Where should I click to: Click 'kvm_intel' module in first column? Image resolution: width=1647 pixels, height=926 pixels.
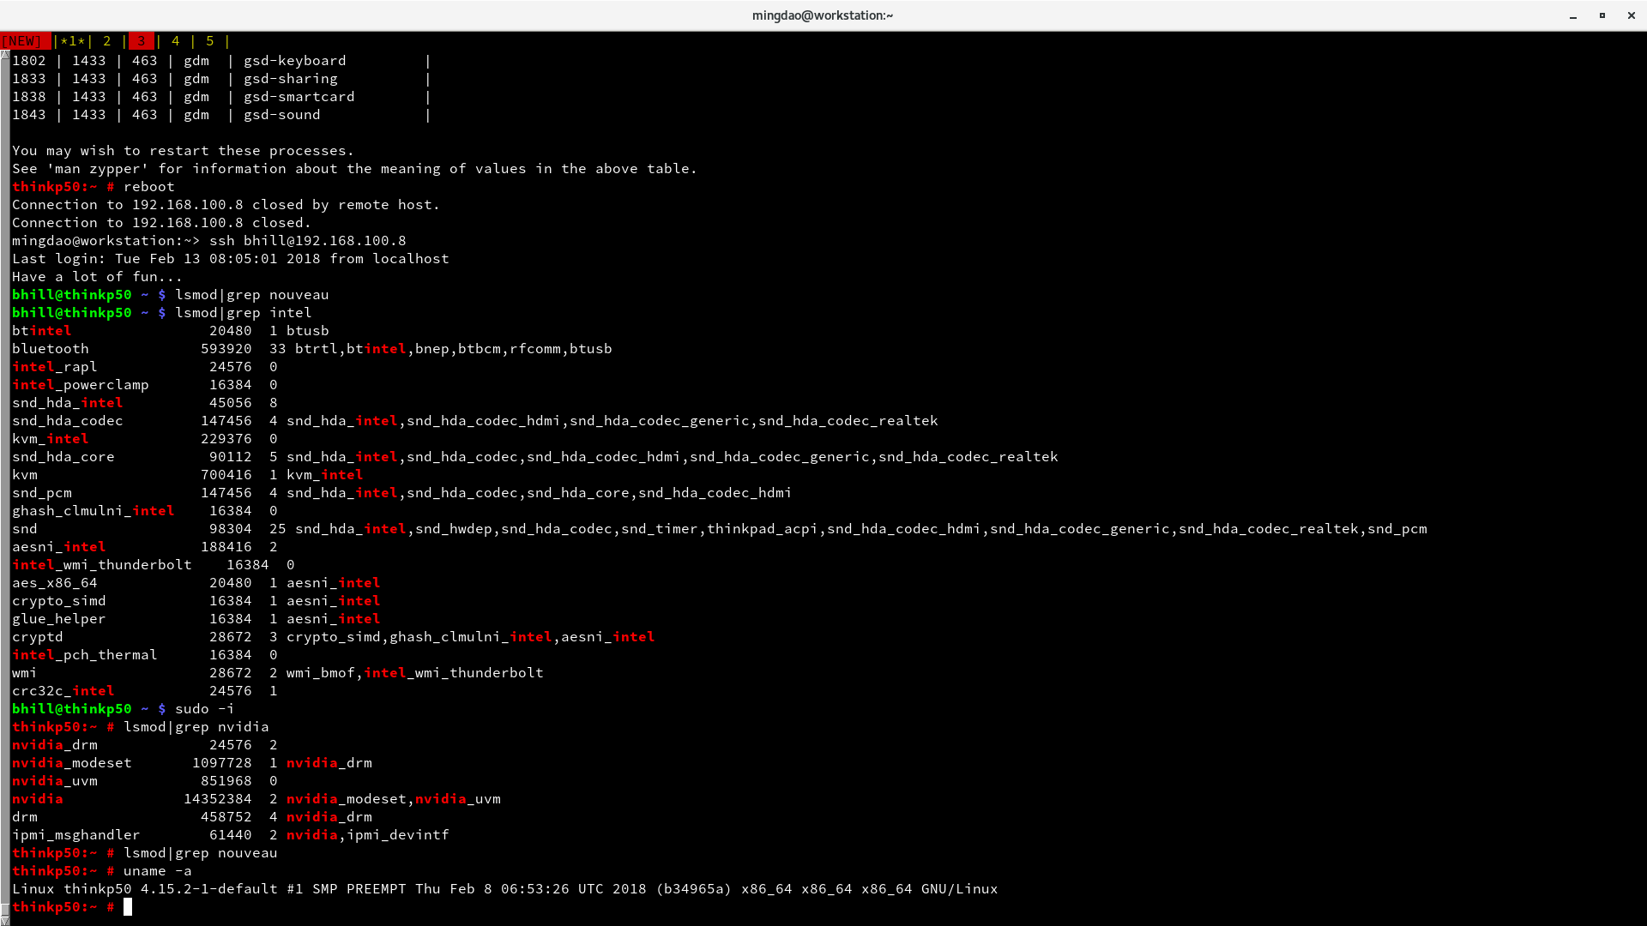pos(51,439)
